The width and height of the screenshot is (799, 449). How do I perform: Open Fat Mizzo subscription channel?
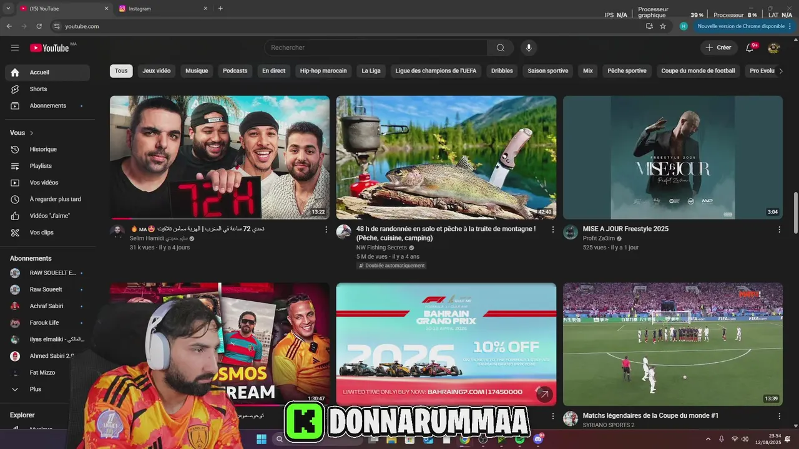point(47,372)
